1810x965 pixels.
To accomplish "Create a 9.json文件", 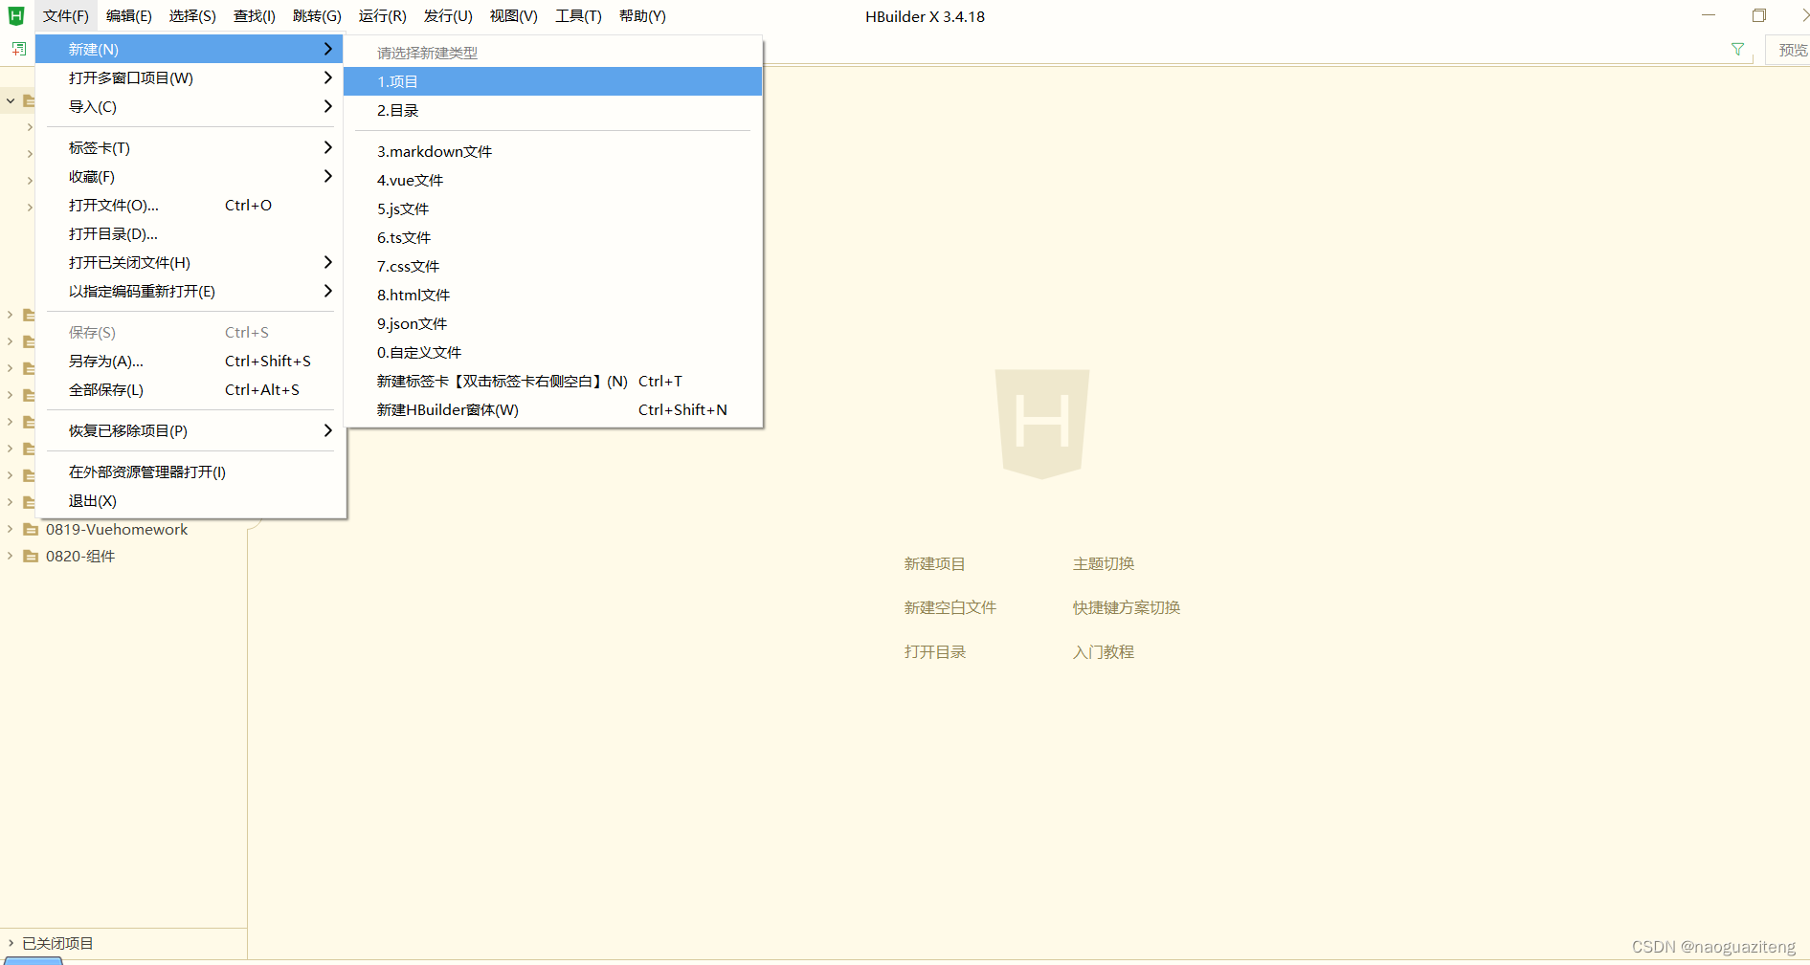I will (x=552, y=323).
